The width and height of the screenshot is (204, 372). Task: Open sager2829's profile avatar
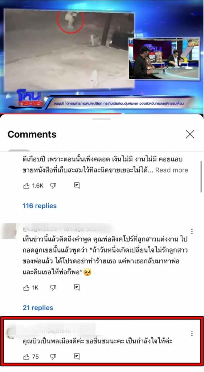point(9,231)
